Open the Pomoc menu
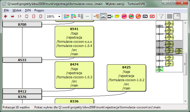Image resolution: width=190 pixels, height=112 pixels. point(39,10)
